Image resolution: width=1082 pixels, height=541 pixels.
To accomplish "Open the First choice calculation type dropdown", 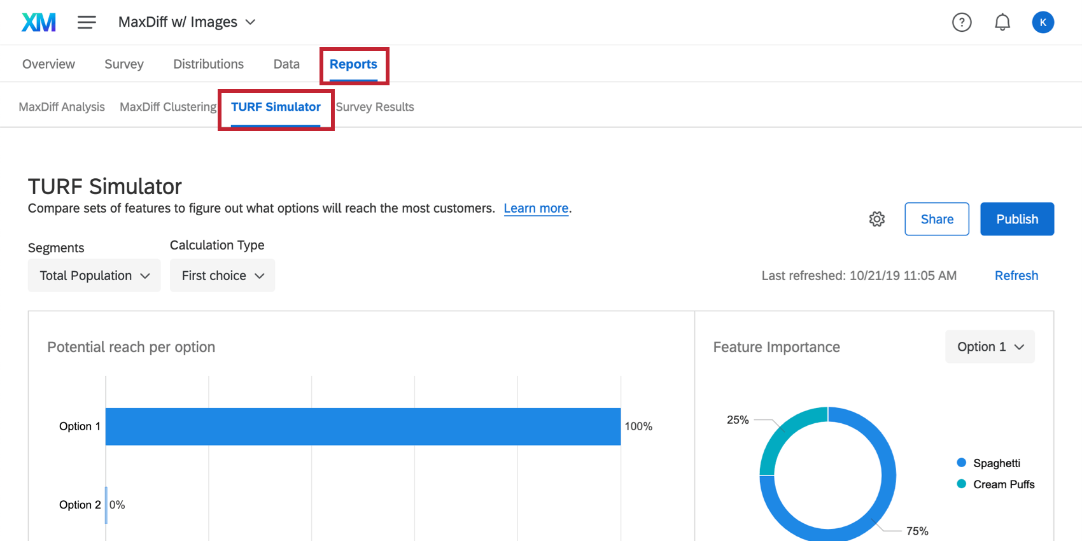I will click(x=222, y=276).
